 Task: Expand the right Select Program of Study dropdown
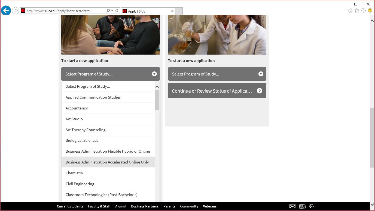pyautogui.click(x=217, y=74)
